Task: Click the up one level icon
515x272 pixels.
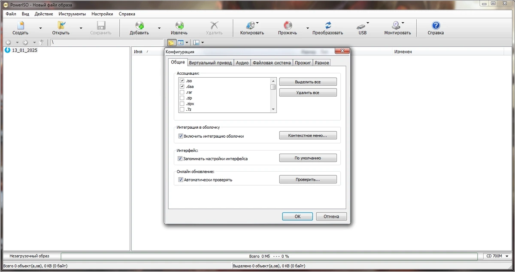Action: 42,42
